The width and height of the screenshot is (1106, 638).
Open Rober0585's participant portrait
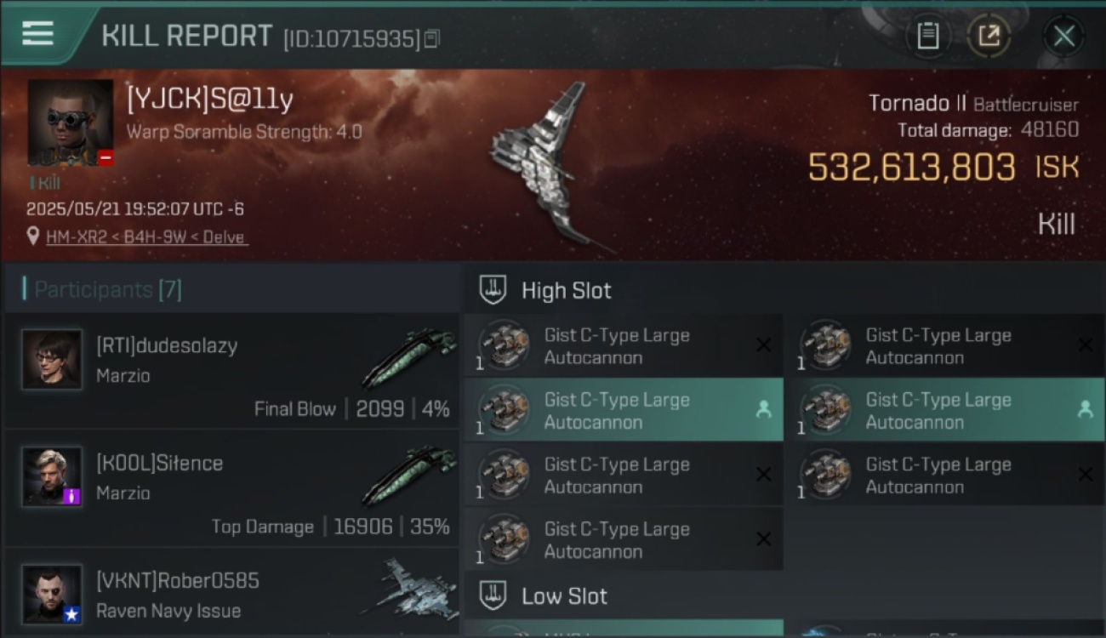point(52,594)
